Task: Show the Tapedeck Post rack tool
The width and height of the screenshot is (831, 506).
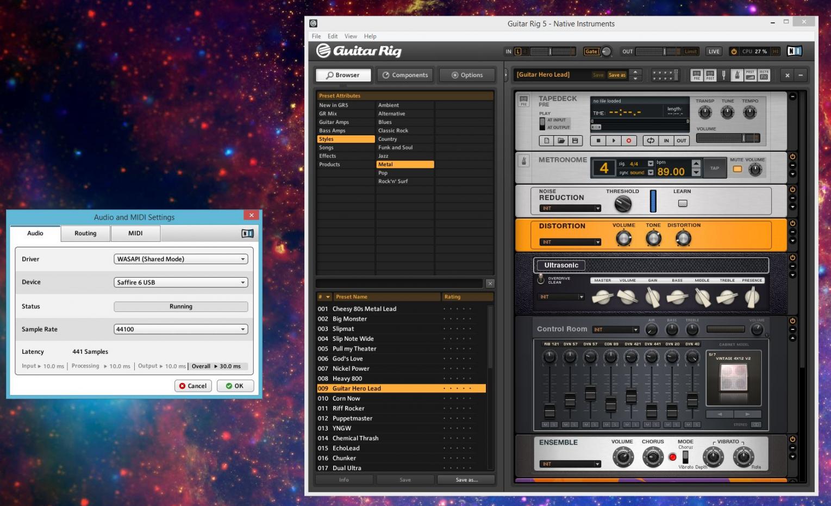Action: click(x=710, y=75)
